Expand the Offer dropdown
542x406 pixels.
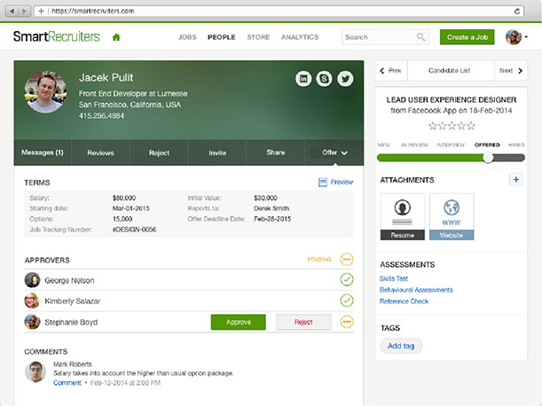(334, 152)
